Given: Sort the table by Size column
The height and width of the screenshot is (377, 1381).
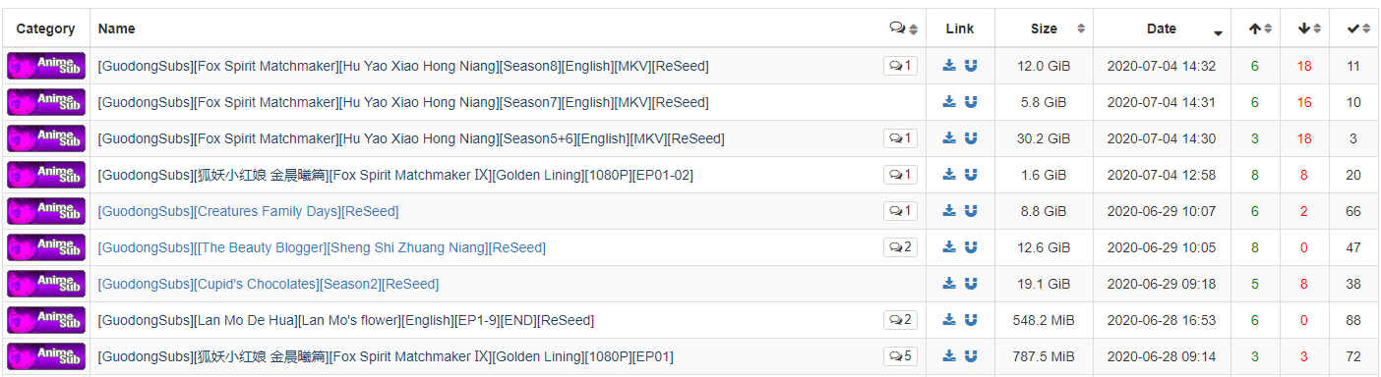Looking at the screenshot, I should 1044,28.
